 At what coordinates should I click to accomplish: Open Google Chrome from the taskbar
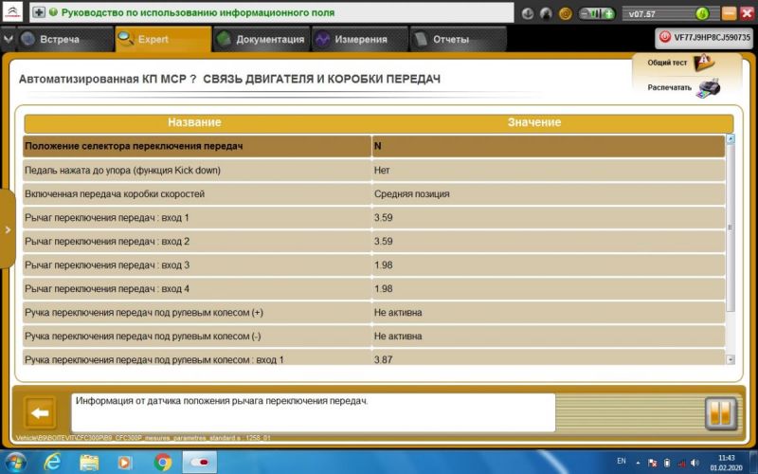[163, 462]
